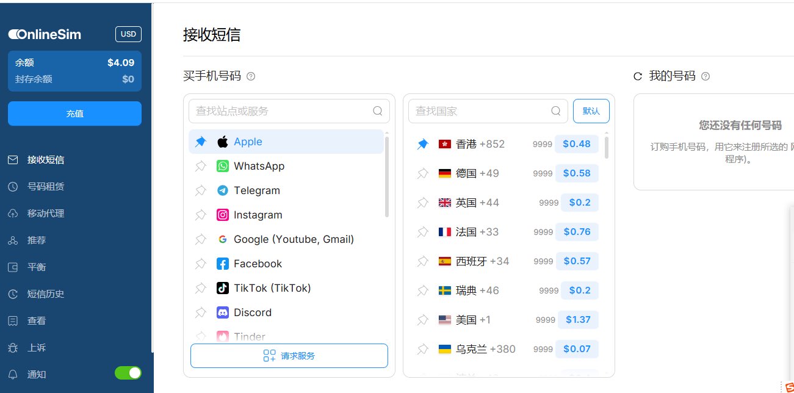The height and width of the screenshot is (393, 794).
Task: Click the 通知 bell icon
Action: [x=13, y=375]
